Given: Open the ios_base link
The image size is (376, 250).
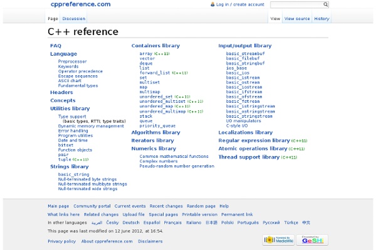Looking at the screenshot, I should coord(236,68).
